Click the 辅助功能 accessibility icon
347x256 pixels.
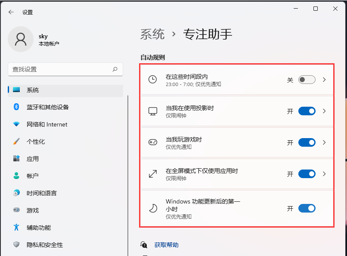(16, 228)
